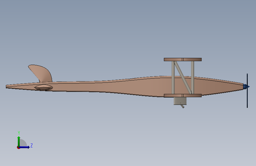Pick the lower wing under the fuselage
The height and width of the screenshot is (166, 256).
click(183, 96)
